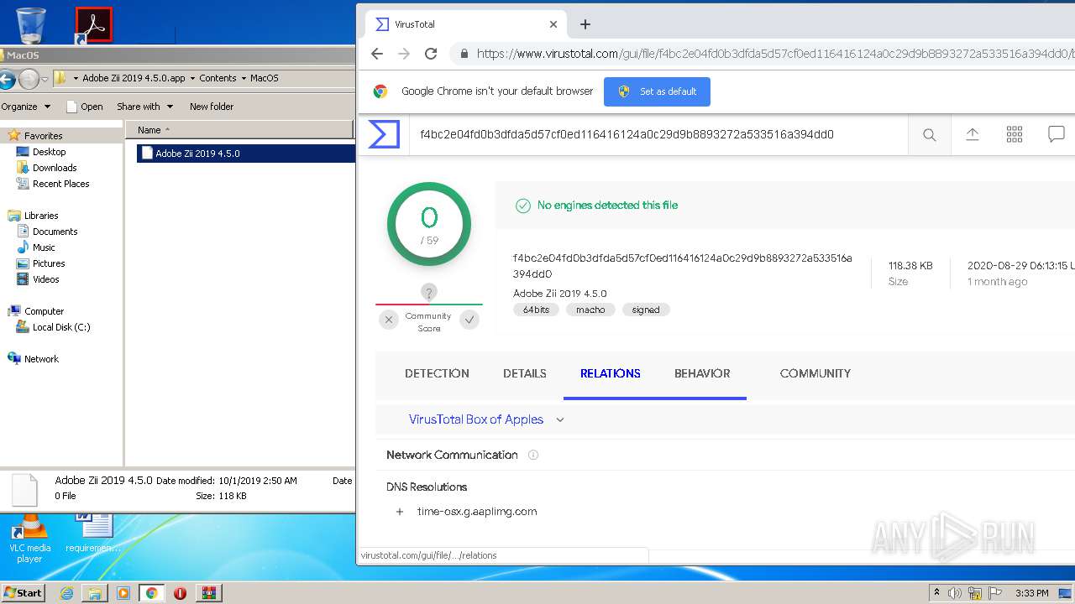
Task: Click the Windows Start button
Action: point(24,593)
